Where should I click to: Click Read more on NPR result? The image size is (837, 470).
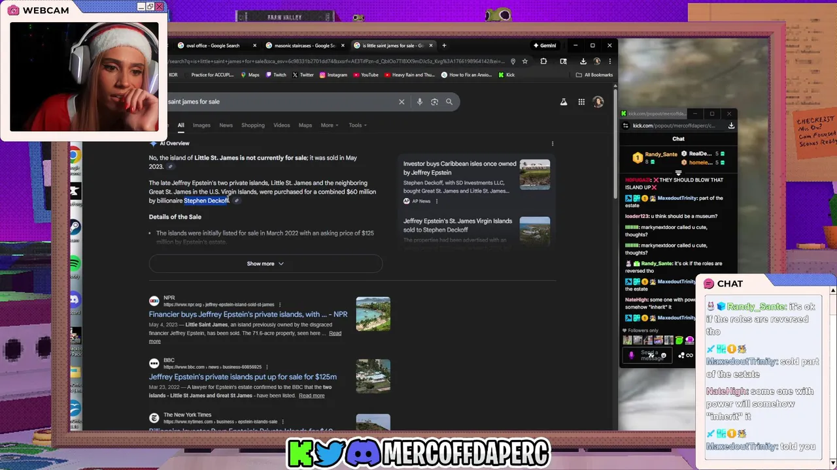point(245,337)
